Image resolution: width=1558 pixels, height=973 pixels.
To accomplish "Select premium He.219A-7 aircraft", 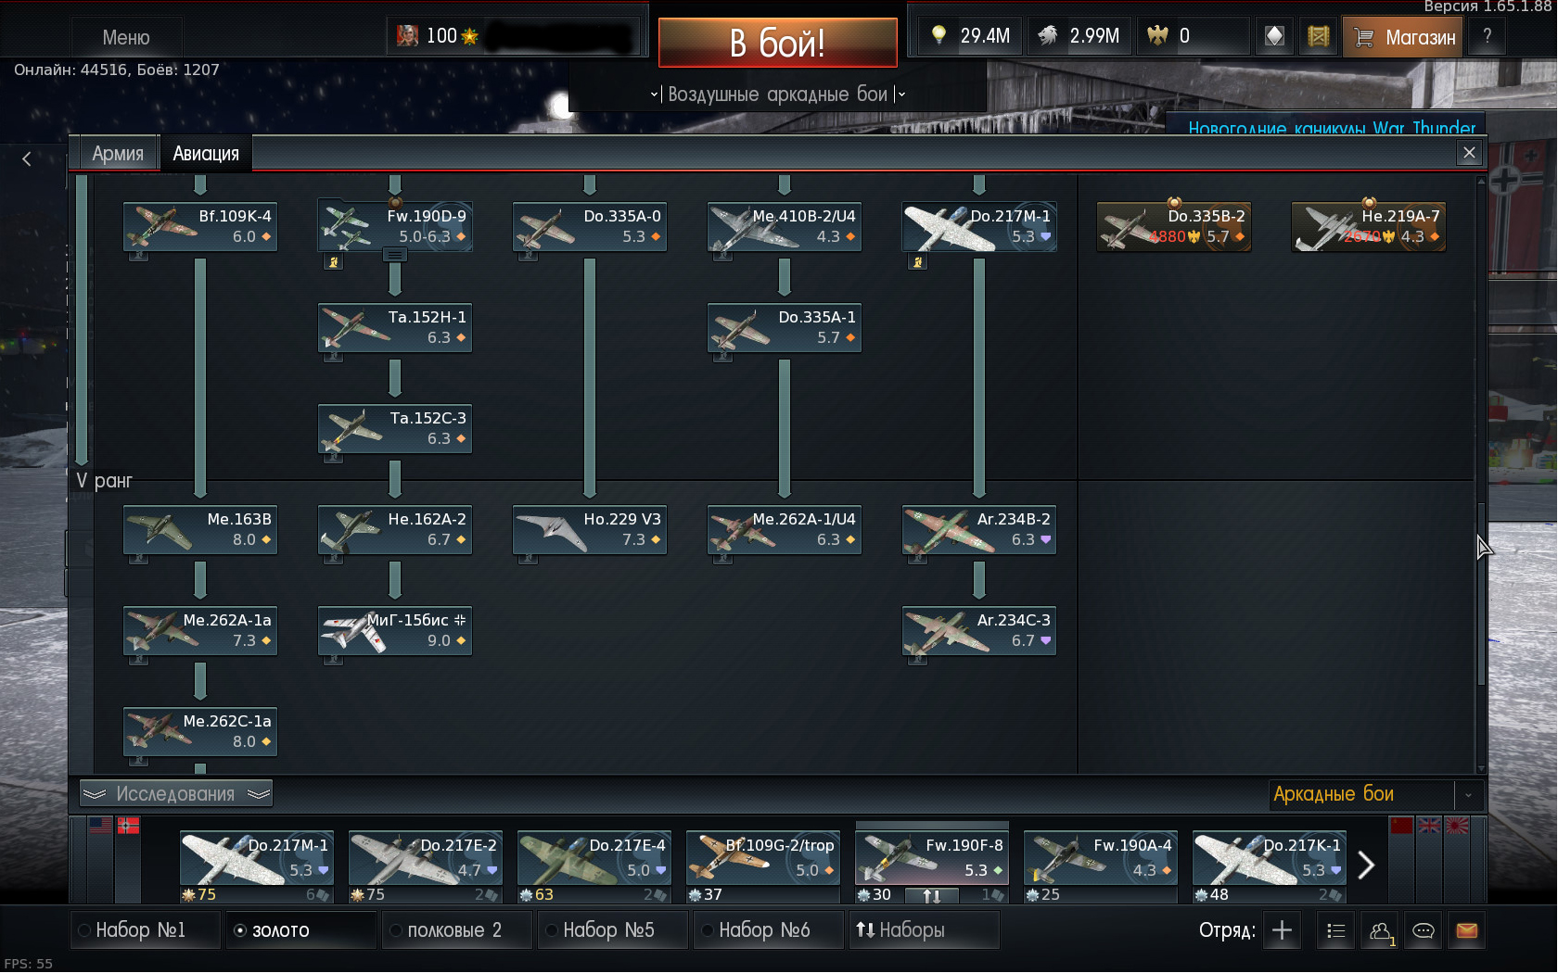I will click(x=1369, y=227).
